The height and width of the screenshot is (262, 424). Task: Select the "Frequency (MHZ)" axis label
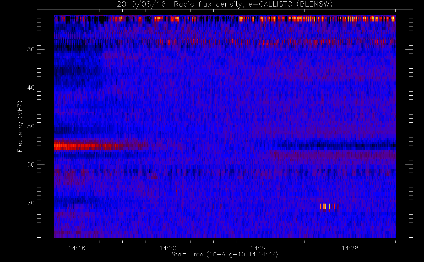(20, 126)
